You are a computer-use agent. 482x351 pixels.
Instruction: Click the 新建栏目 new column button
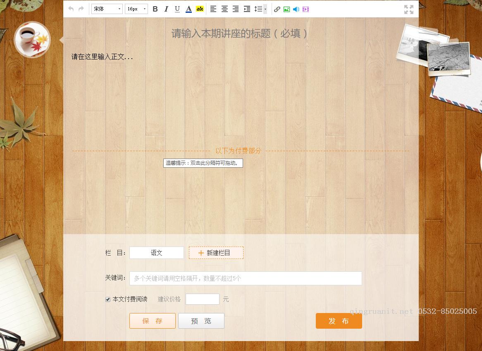click(x=216, y=252)
